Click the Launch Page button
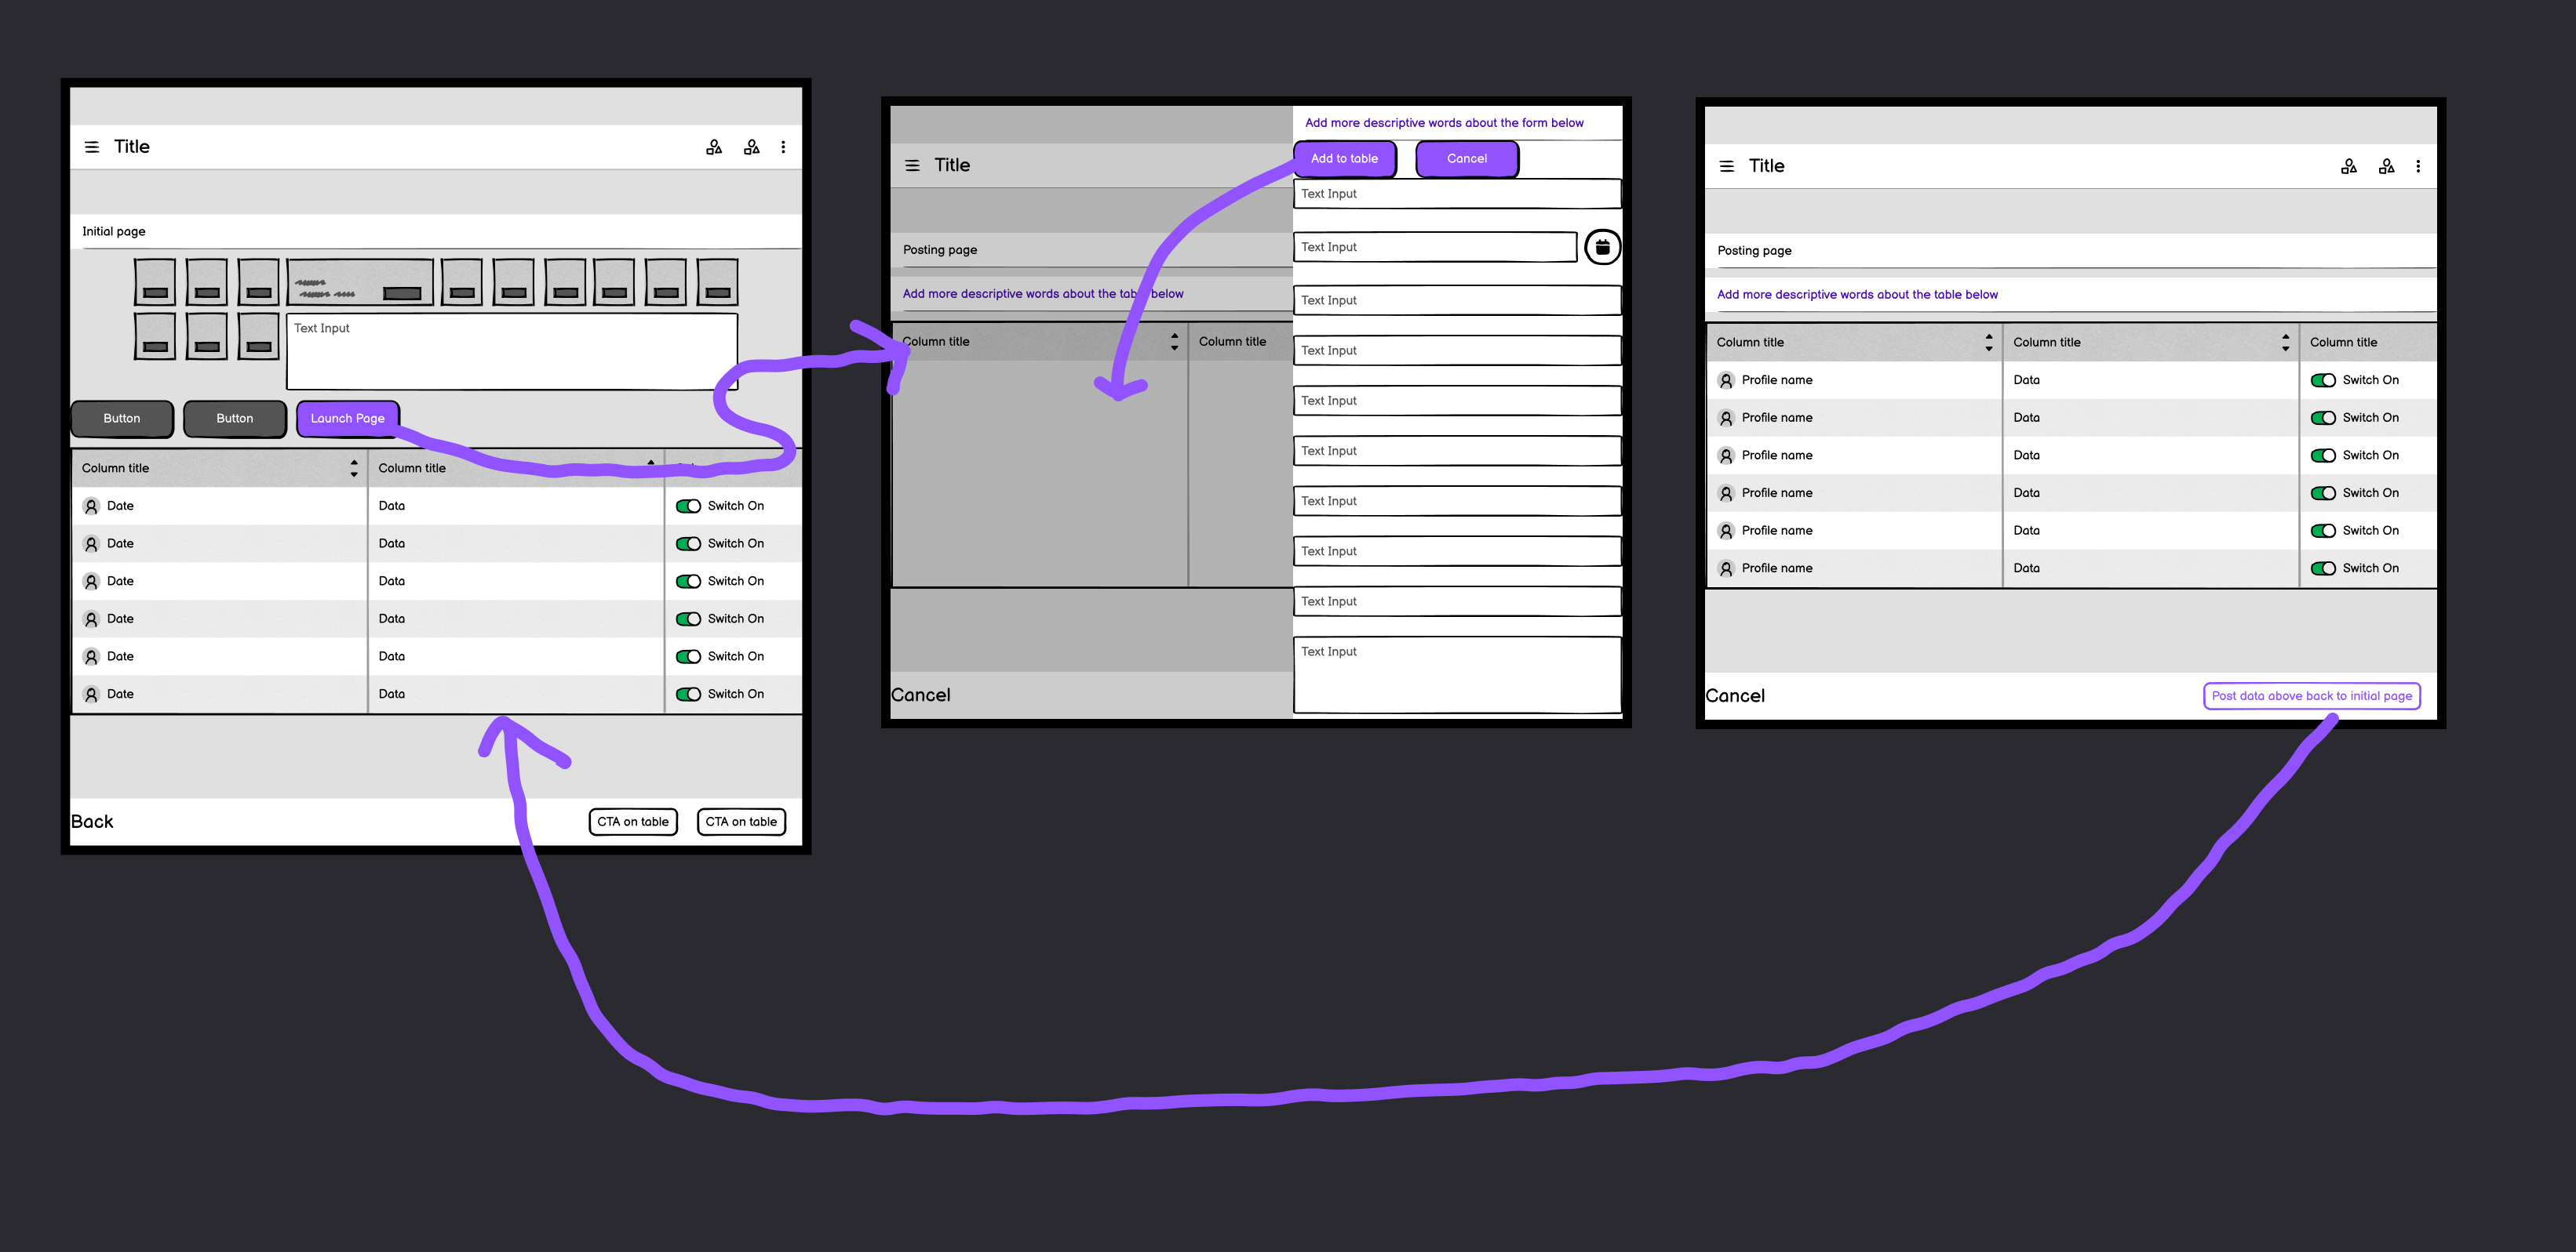 click(x=347, y=418)
